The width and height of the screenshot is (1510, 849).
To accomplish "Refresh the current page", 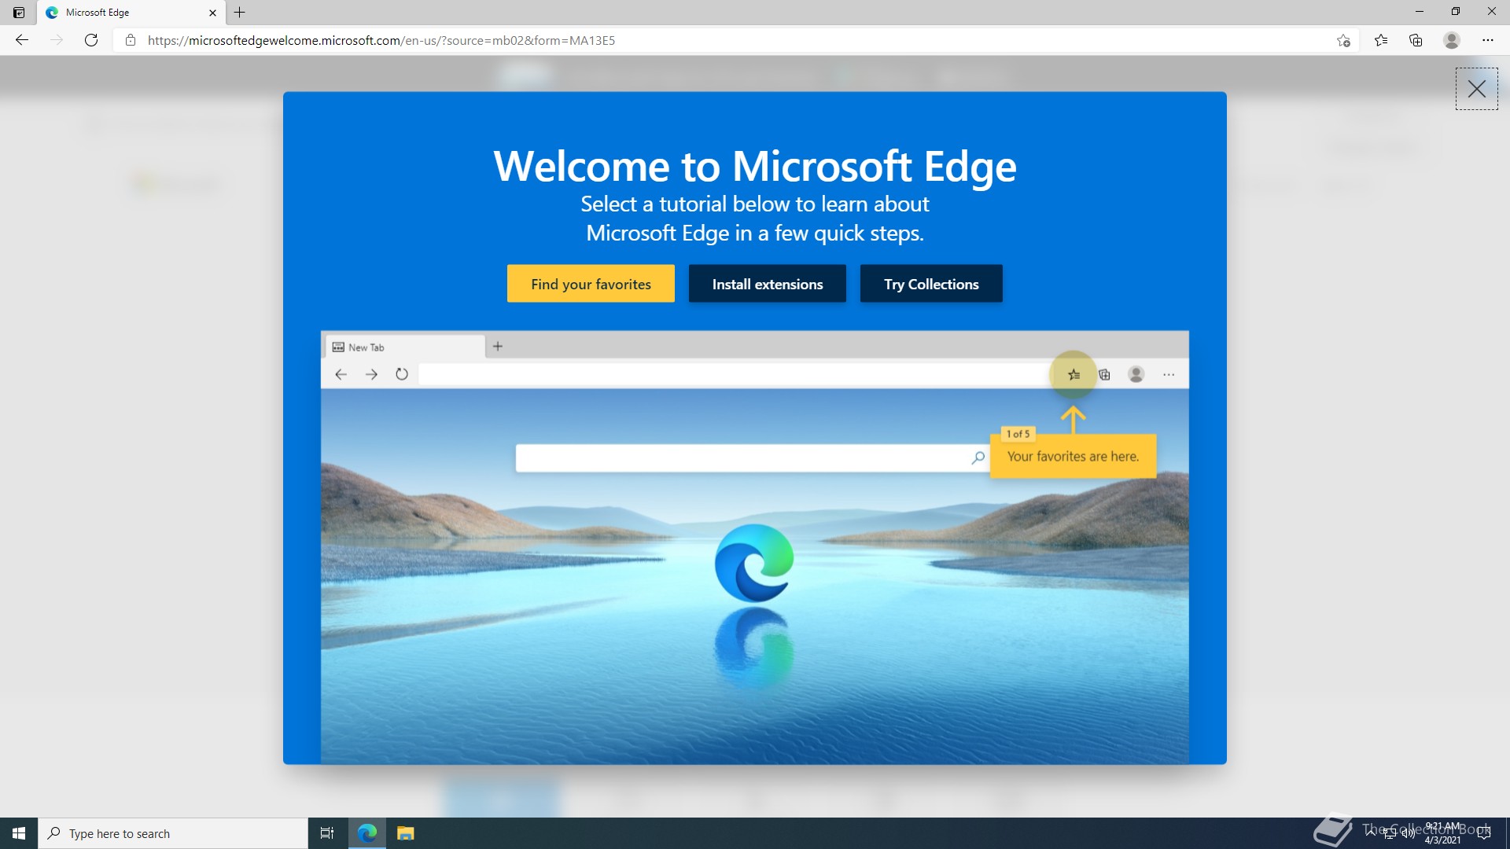I will point(91,40).
